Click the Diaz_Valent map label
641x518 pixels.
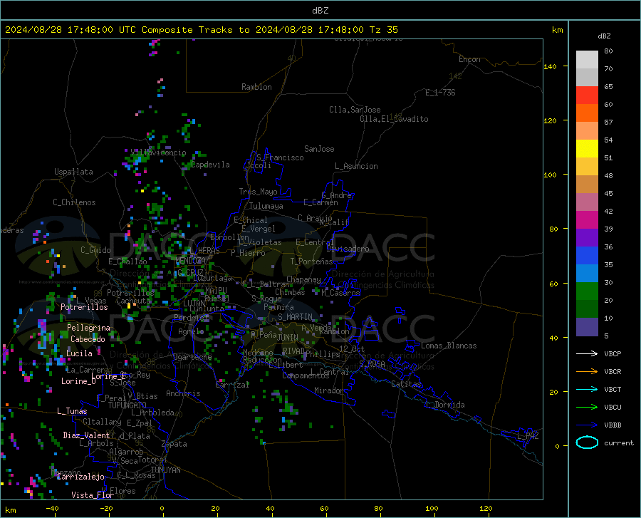click(x=86, y=435)
